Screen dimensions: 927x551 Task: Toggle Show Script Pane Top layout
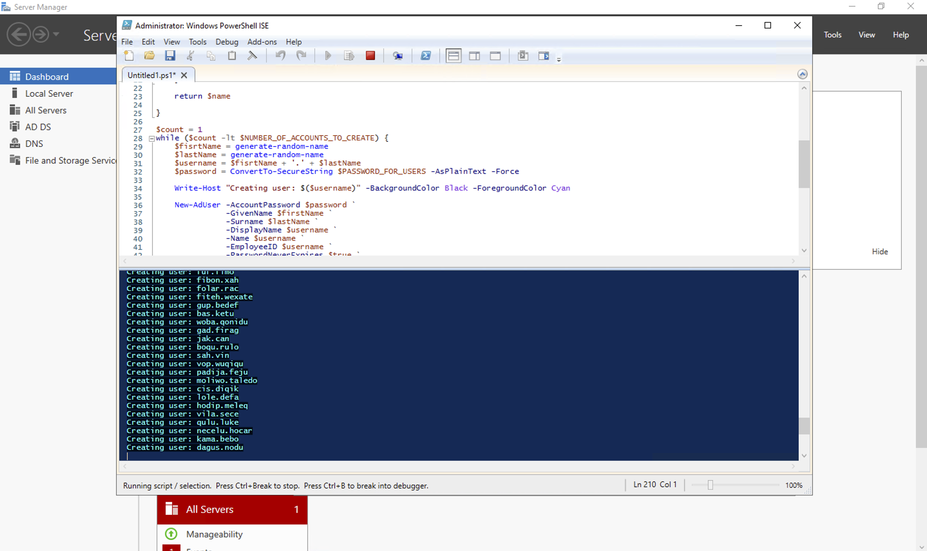pyautogui.click(x=453, y=56)
